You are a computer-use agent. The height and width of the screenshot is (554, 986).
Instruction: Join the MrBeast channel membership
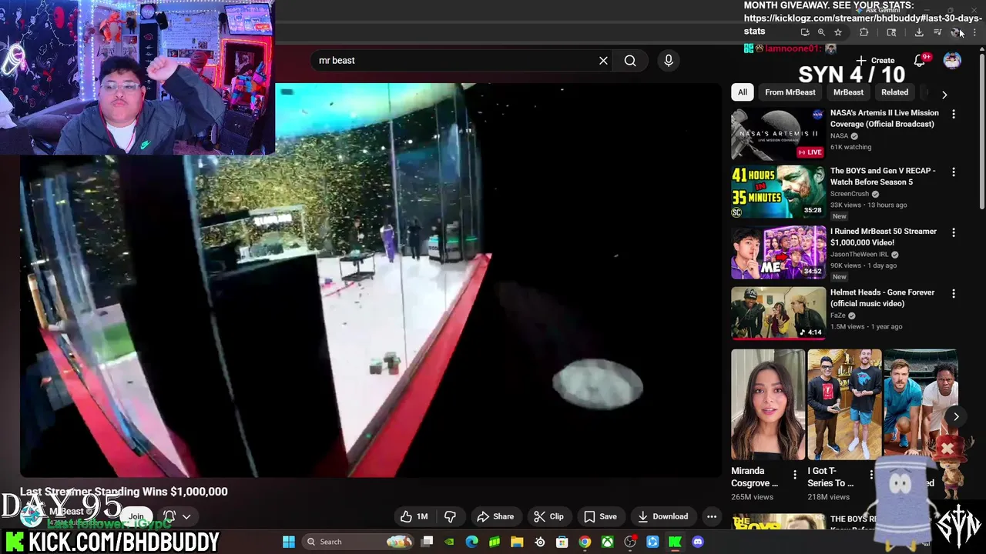[136, 516]
